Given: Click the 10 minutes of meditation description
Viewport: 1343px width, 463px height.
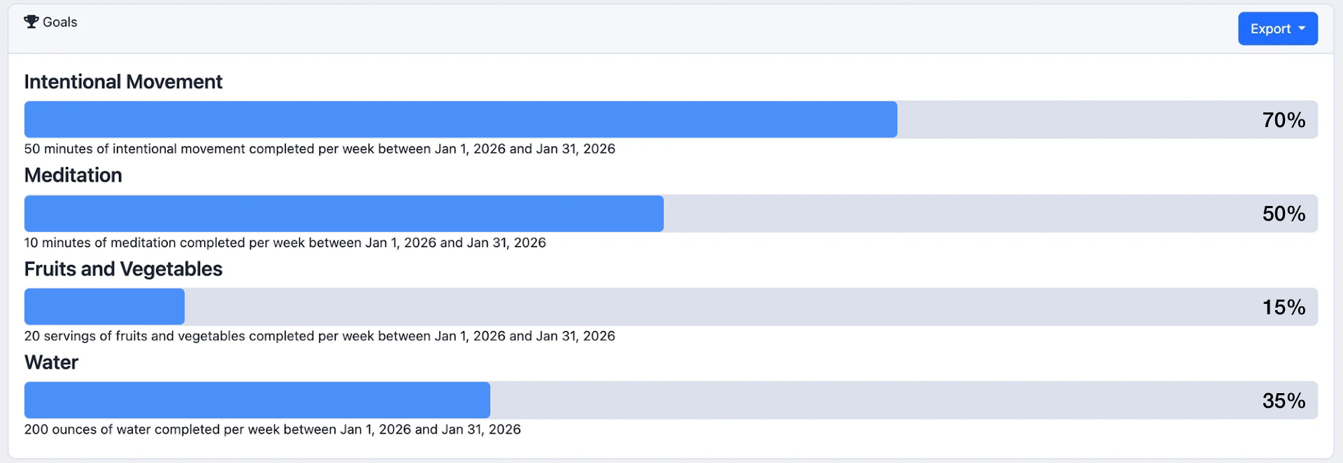Looking at the screenshot, I should tap(285, 242).
